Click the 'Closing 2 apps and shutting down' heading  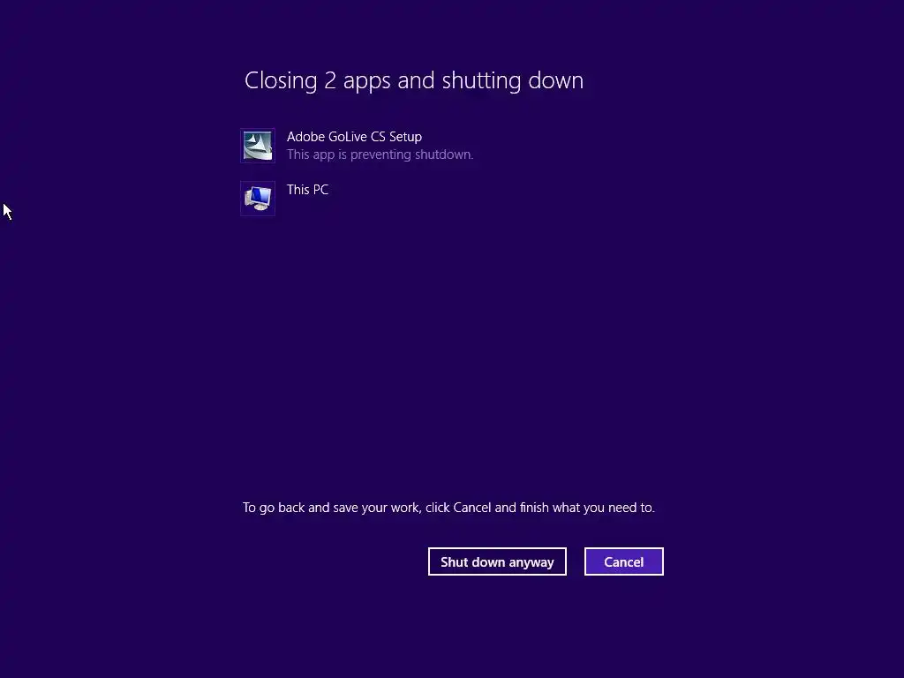pos(414,80)
